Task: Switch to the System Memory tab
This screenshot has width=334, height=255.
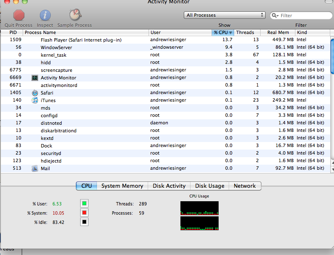Action: tap(122, 186)
